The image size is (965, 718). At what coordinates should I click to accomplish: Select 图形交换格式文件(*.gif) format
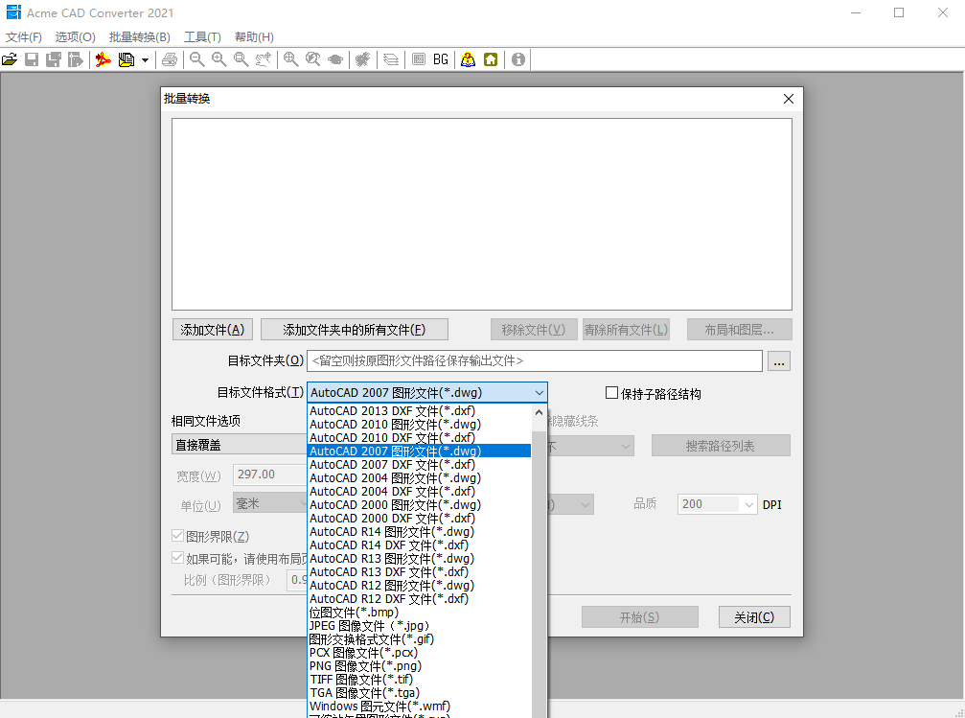click(419, 639)
